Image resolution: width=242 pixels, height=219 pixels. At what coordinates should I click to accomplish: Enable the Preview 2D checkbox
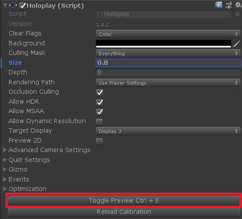(x=99, y=141)
